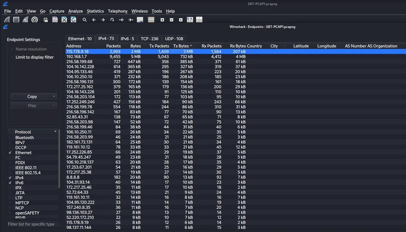Select the 157.240.8.35 address row
The height and width of the screenshot is (232, 406).
tap(236, 207)
